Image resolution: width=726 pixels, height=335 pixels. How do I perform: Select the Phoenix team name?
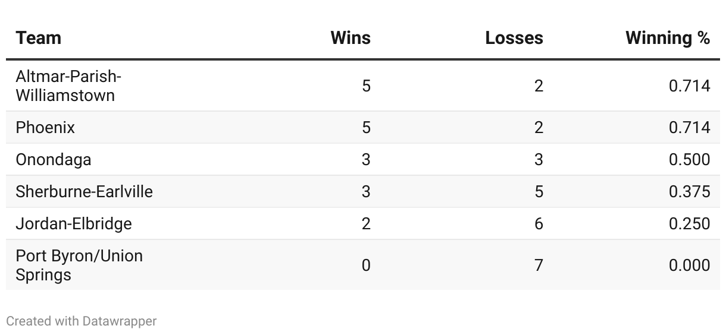[45, 128]
